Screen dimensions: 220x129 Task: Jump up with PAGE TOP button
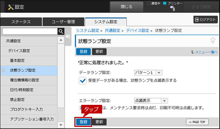coord(197,122)
